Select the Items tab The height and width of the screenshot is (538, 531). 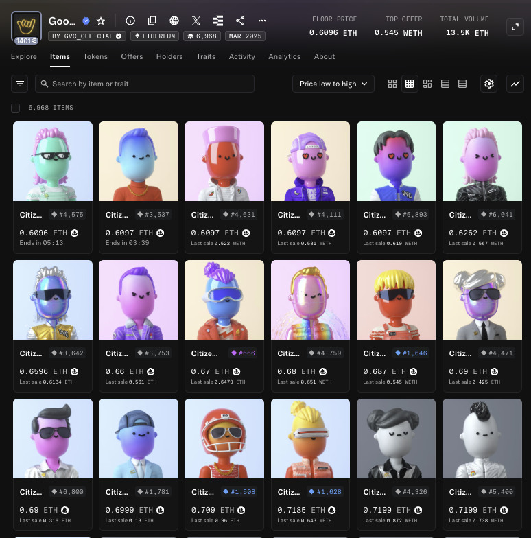click(60, 56)
